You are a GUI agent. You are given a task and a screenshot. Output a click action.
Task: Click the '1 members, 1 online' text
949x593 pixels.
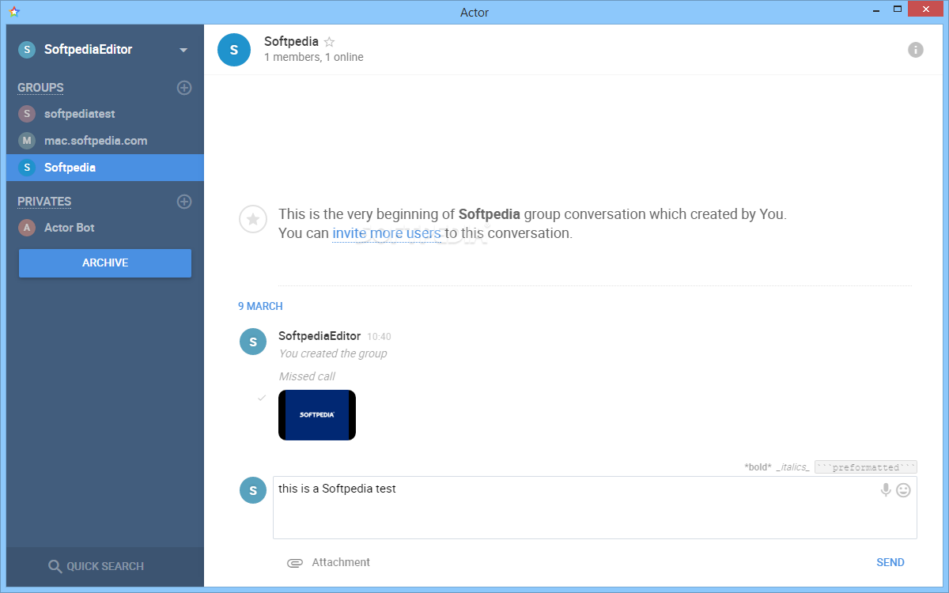click(314, 58)
